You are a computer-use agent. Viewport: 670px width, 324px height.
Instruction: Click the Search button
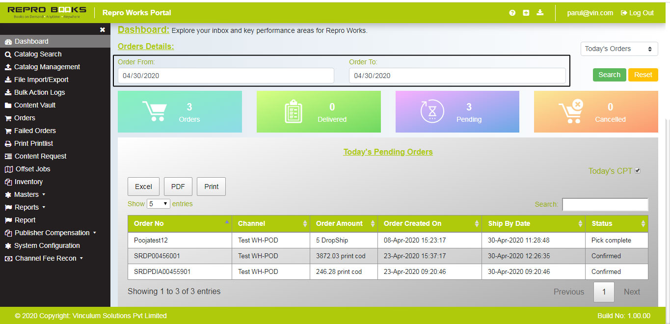pyautogui.click(x=609, y=75)
